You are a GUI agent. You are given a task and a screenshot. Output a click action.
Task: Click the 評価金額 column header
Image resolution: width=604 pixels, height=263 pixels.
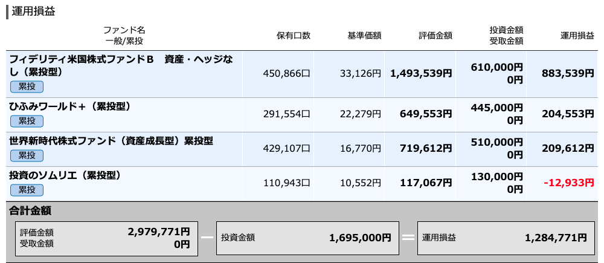click(435, 36)
